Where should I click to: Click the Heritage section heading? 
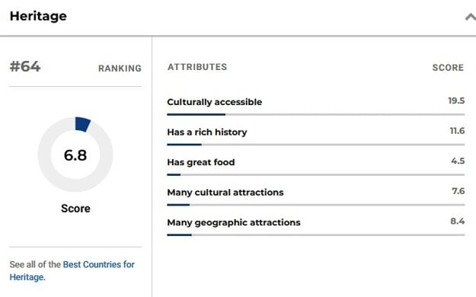pyautogui.click(x=38, y=16)
